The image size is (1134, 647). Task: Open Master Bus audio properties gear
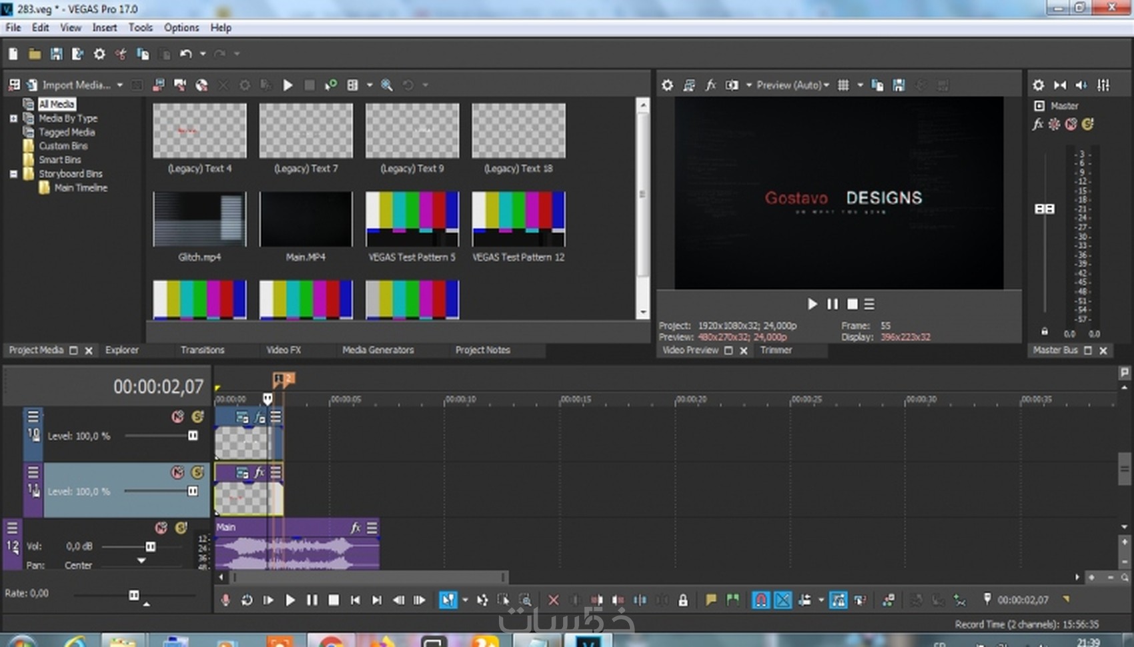[1039, 85]
